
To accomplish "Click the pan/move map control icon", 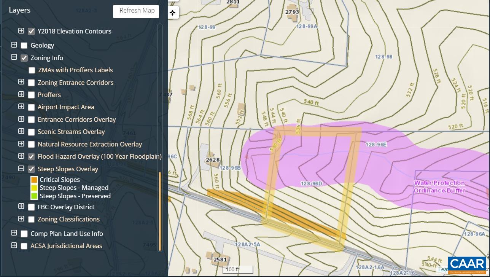I will [172, 13].
